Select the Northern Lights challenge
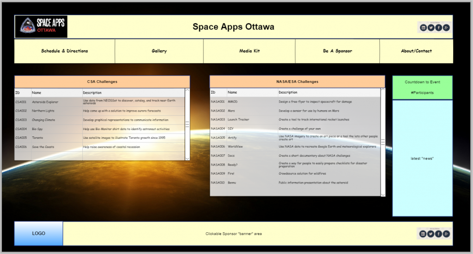473x254 pixels. point(43,111)
